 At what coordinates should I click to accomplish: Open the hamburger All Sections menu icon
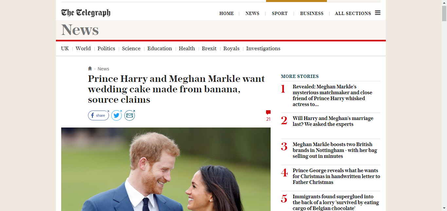tap(378, 13)
